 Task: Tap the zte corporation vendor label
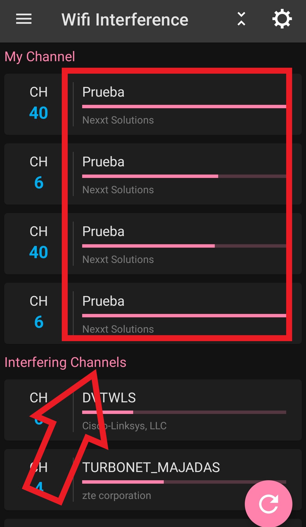pyautogui.click(x=116, y=496)
